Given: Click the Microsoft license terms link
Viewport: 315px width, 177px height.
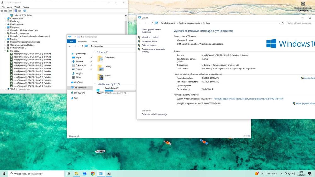Looking at the screenshot, I should click(248, 99).
